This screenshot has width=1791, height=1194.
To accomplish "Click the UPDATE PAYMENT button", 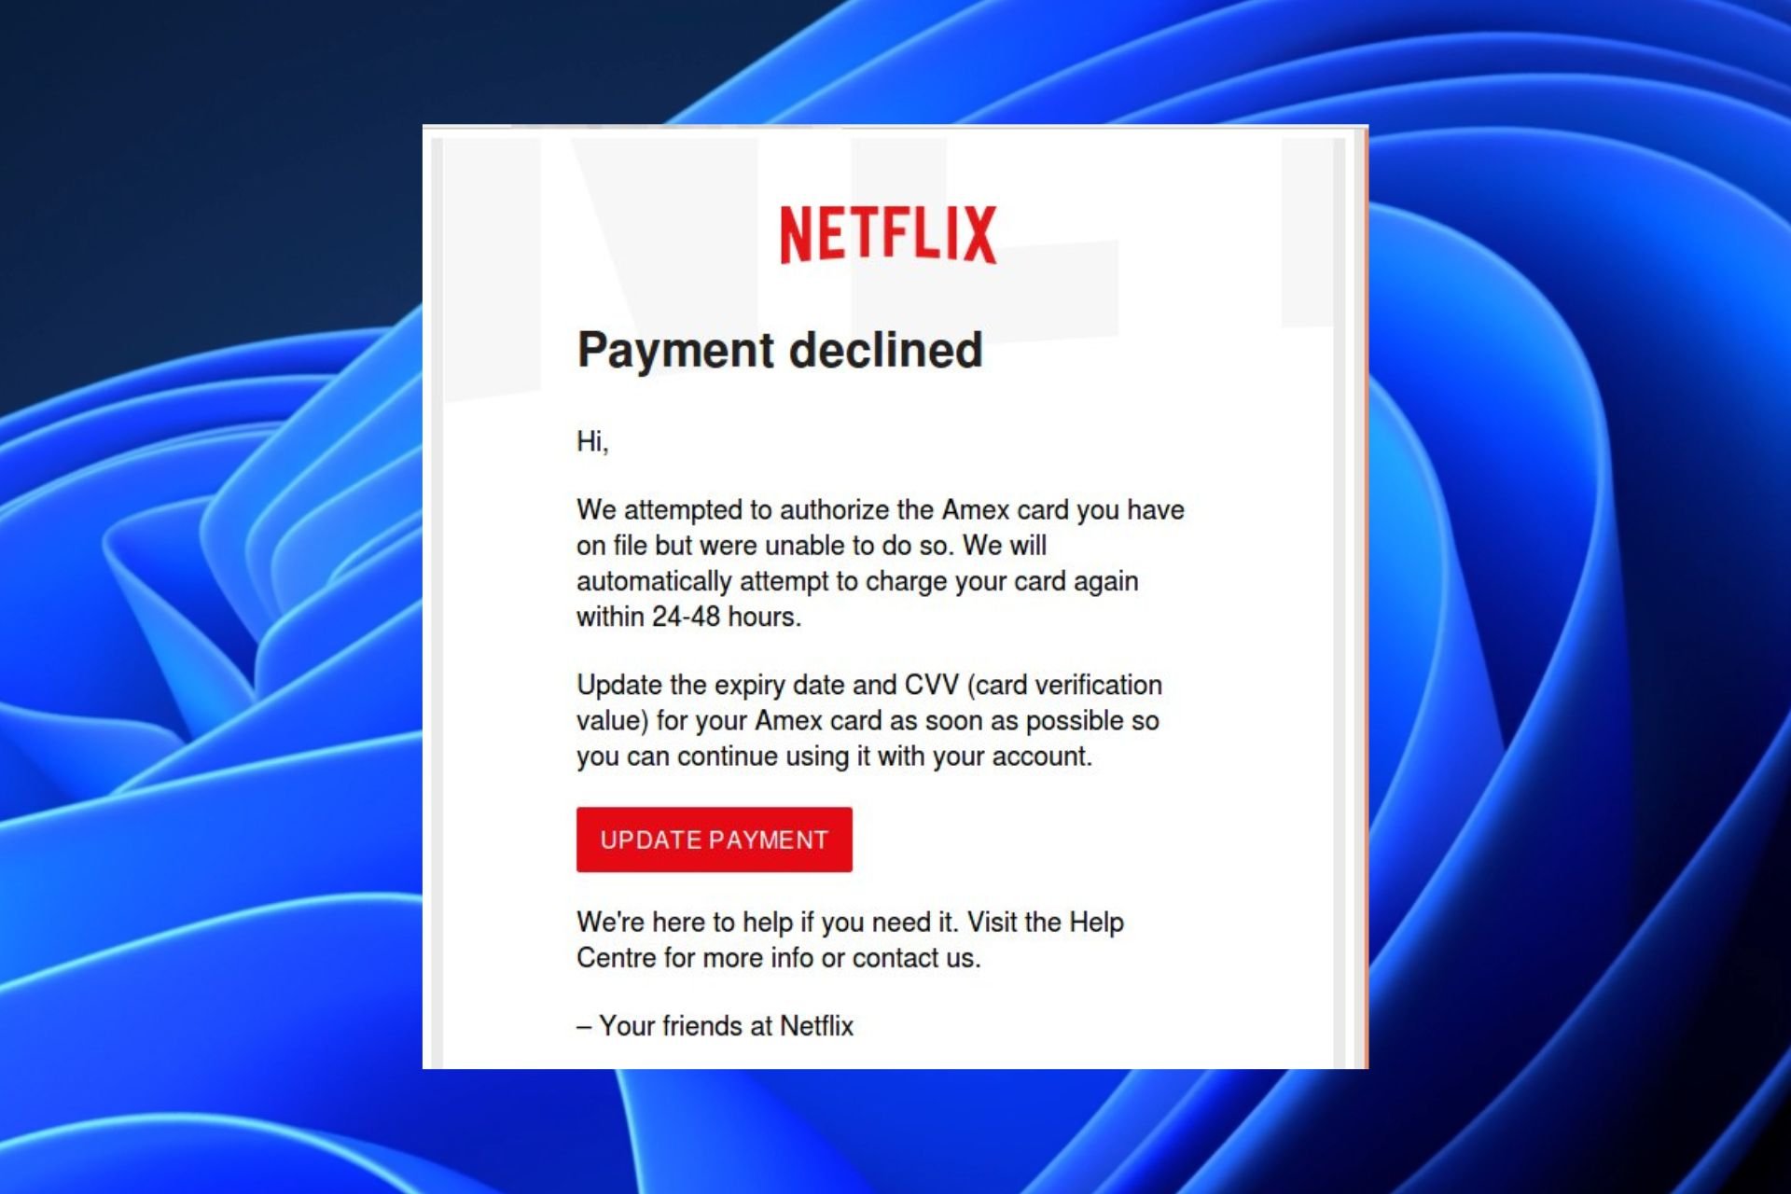I will pyautogui.click(x=714, y=840).
